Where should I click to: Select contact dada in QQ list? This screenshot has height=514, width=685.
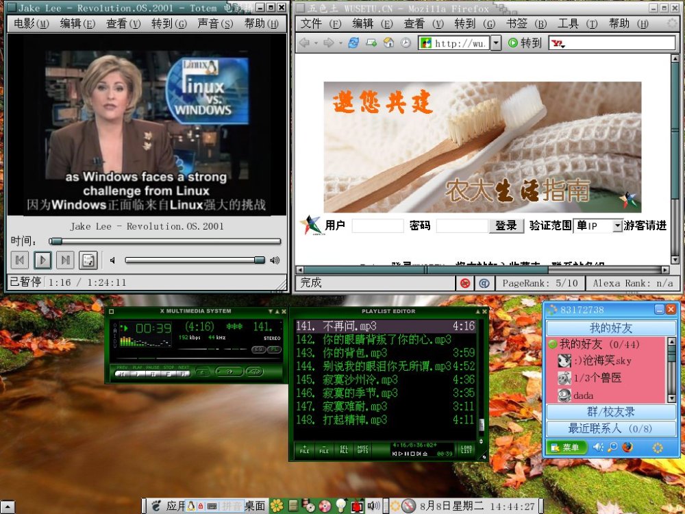576,395
